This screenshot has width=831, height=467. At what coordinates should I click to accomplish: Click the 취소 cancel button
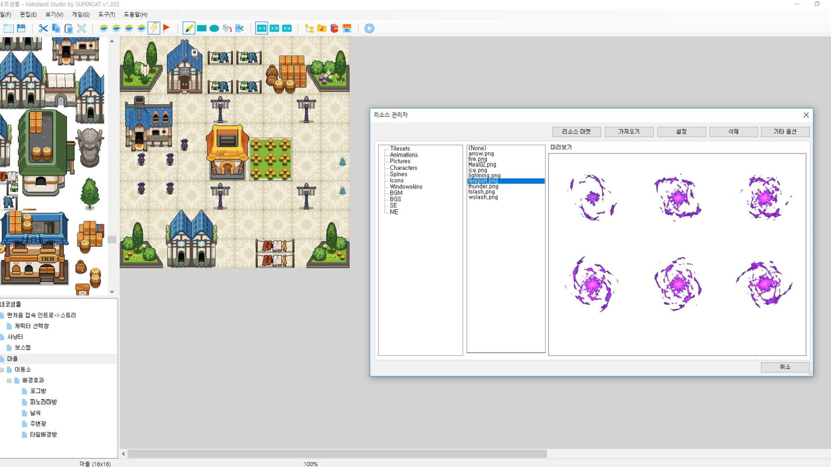(785, 367)
